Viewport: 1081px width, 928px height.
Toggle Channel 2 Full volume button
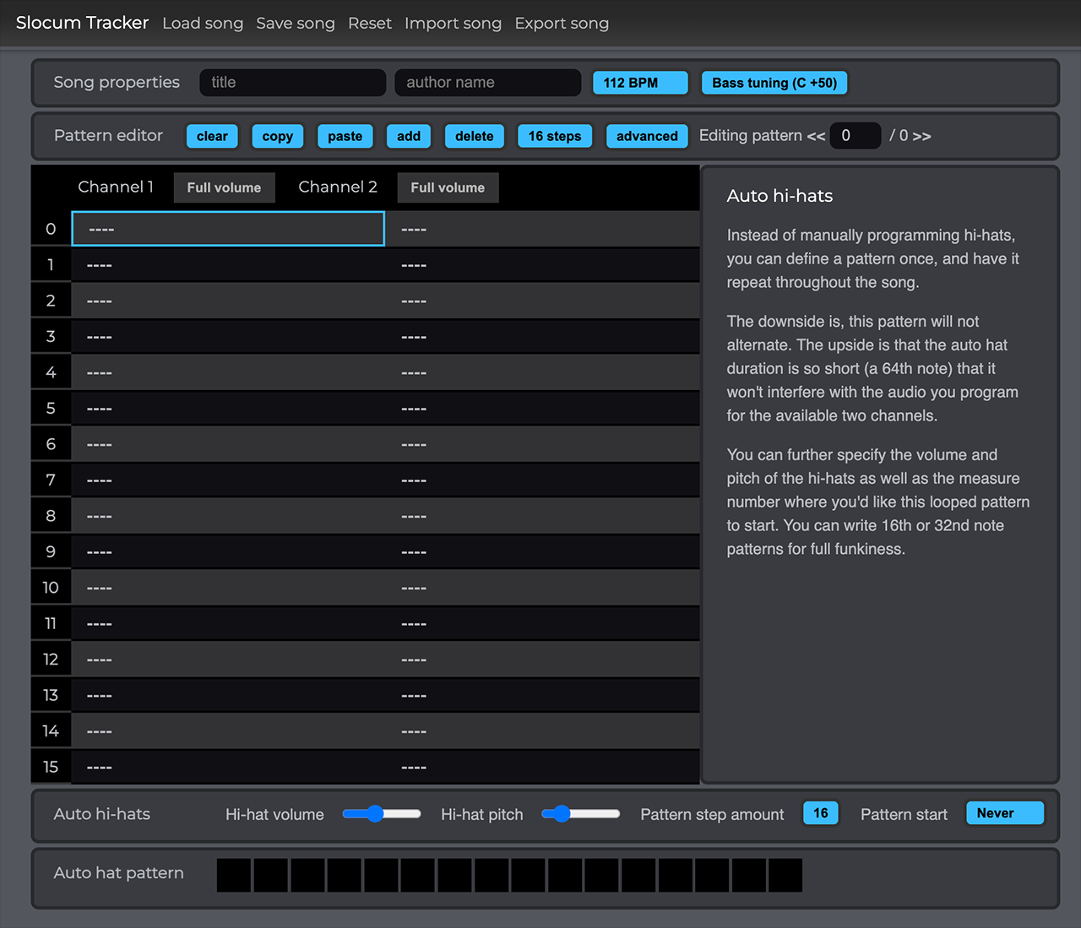pos(448,187)
